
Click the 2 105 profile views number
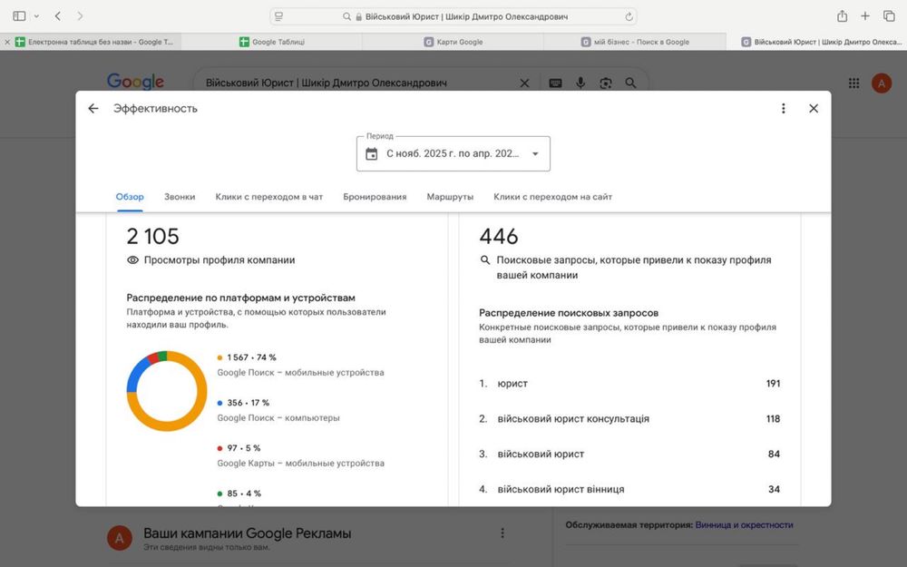click(x=152, y=236)
